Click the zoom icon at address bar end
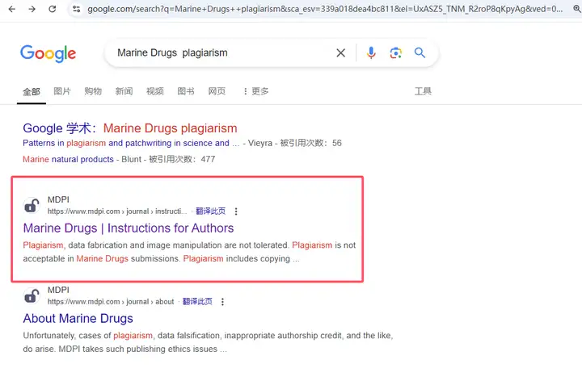The height and width of the screenshot is (381, 582). tap(577, 9)
